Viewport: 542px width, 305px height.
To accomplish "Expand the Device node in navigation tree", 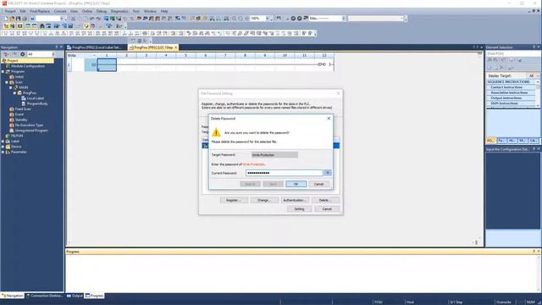I will (x=3, y=147).
